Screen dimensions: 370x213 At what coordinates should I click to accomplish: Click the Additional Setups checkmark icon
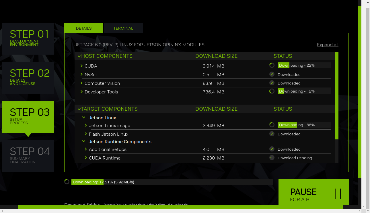(272, 149)
